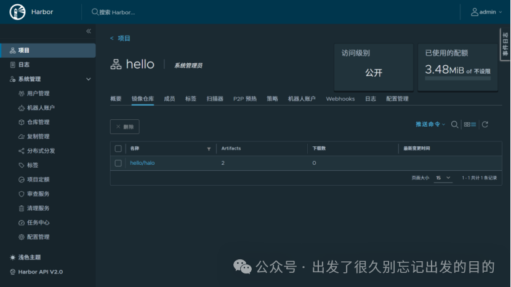The height and width of the screenshot is (287, 511).
Task: Open the Harbor API V2.0 link
Action: pos(41,272)
